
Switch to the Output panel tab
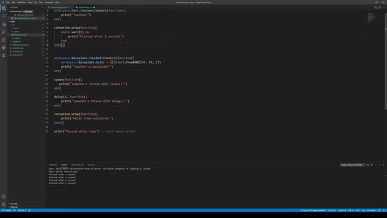click(64, 165)
